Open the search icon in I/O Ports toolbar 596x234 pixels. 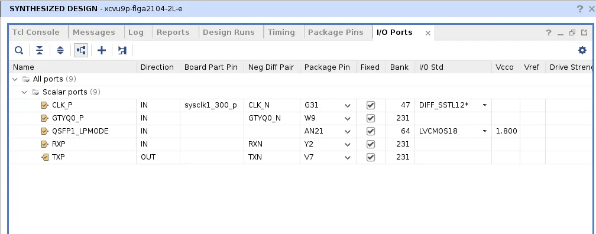pos(19,50)
